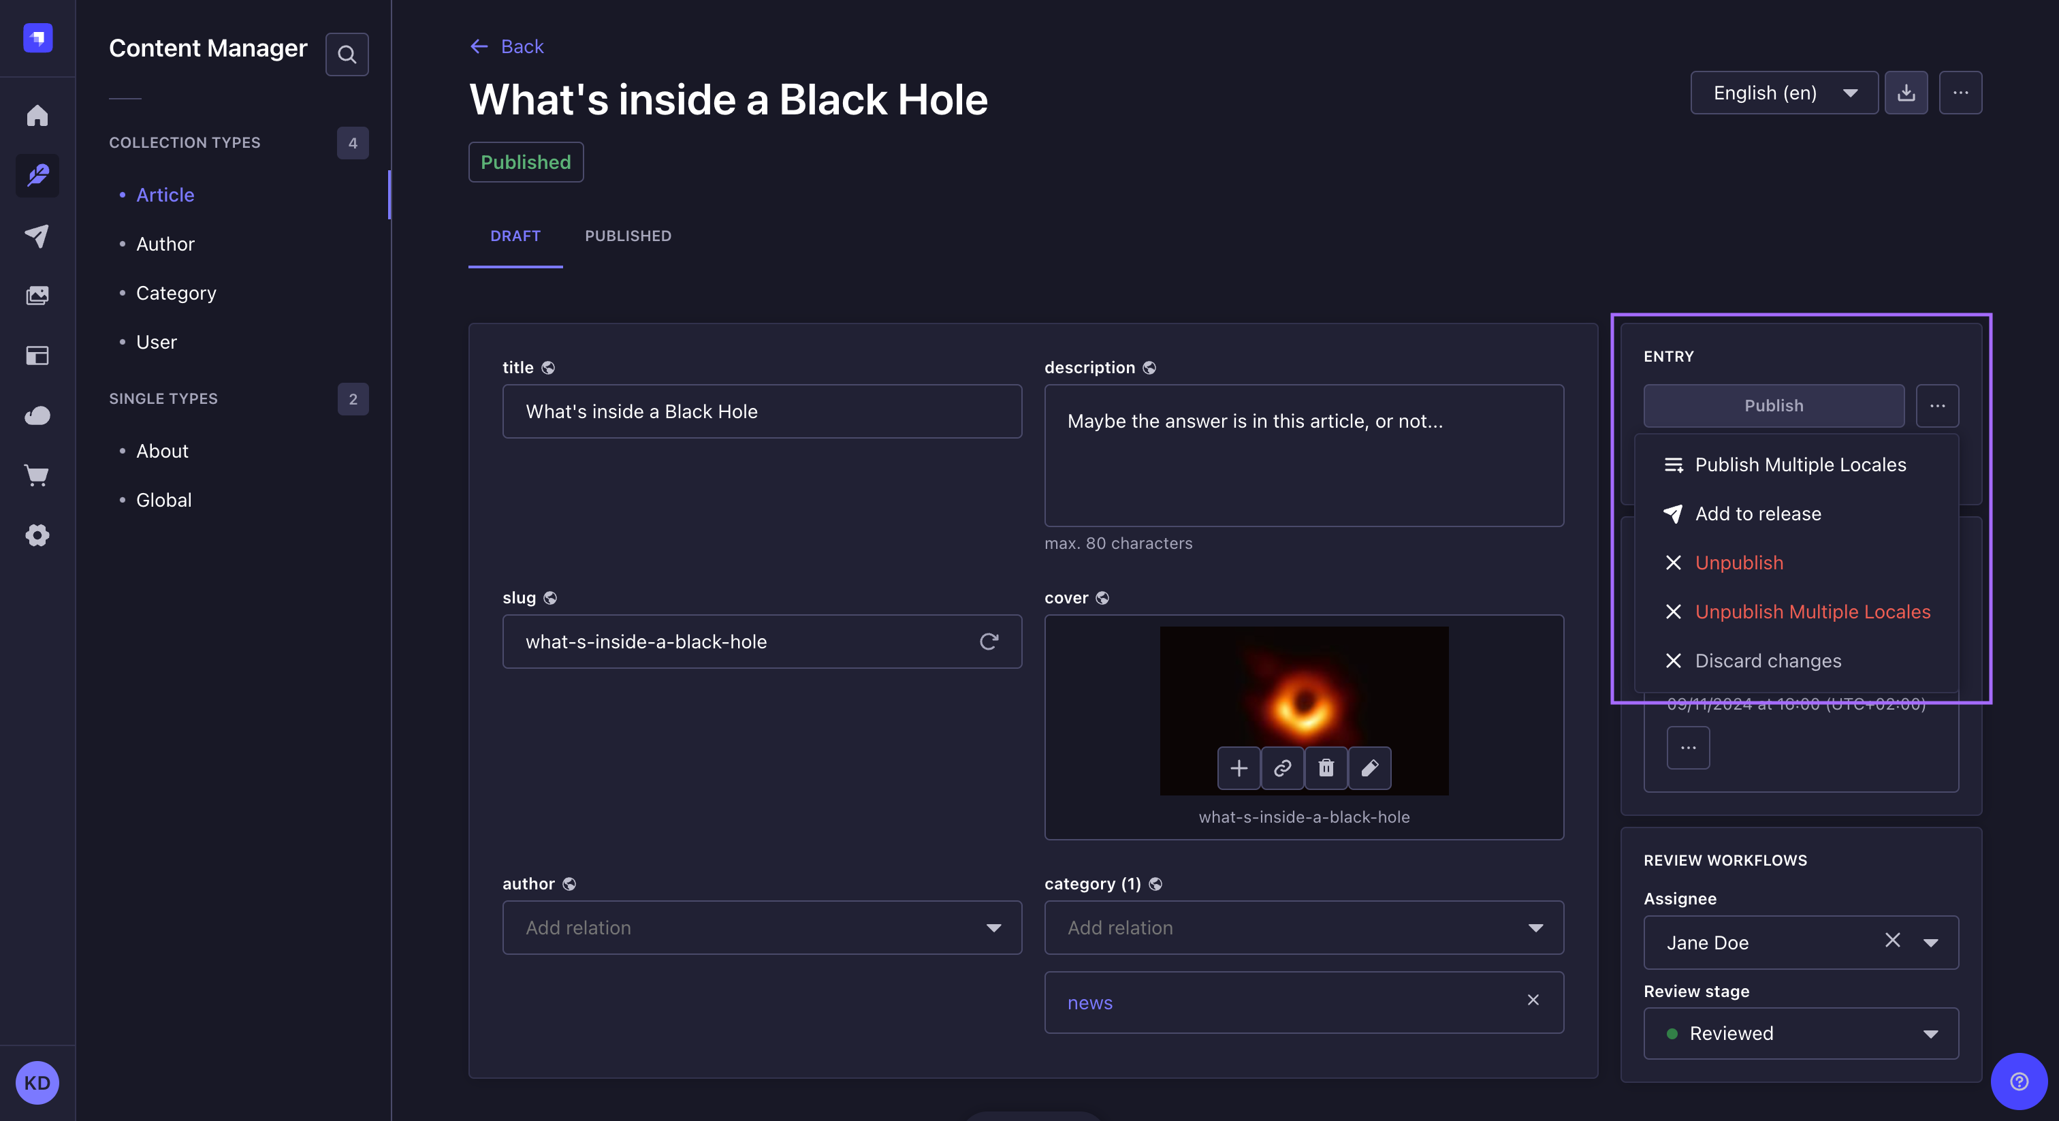This screenshot has height=1121, width=2059.
Task: Open the Media Library sidebar icon
Action: (37, 295)
